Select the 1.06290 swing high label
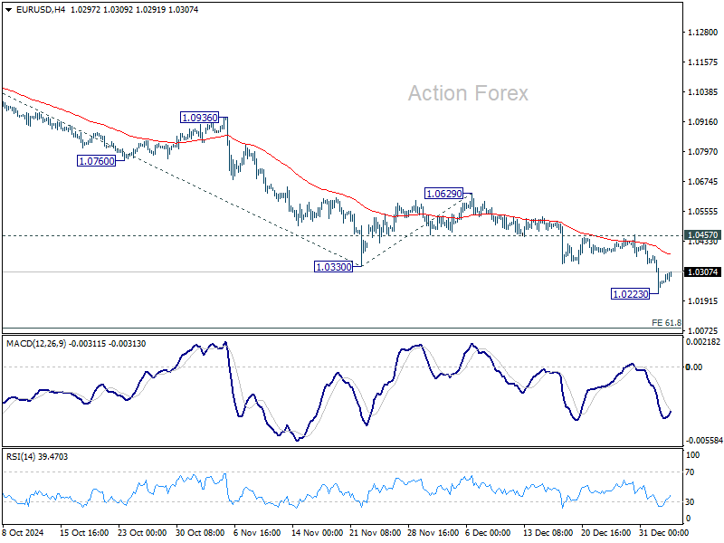The height and width of the screenshot is (543, 724). point(443,194)
